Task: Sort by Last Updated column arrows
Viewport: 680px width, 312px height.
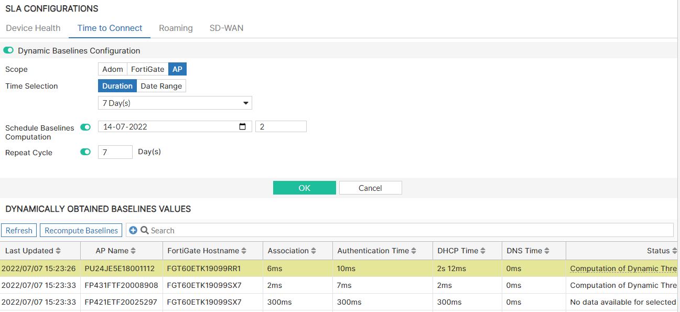Action: 58,251
